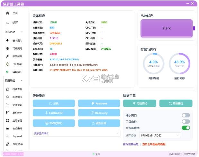The height and width of the screenshot is (157, 199).
Task: Enable the 缩小窗口 switch
Action: pyautogui.click(x=186, y=115)
